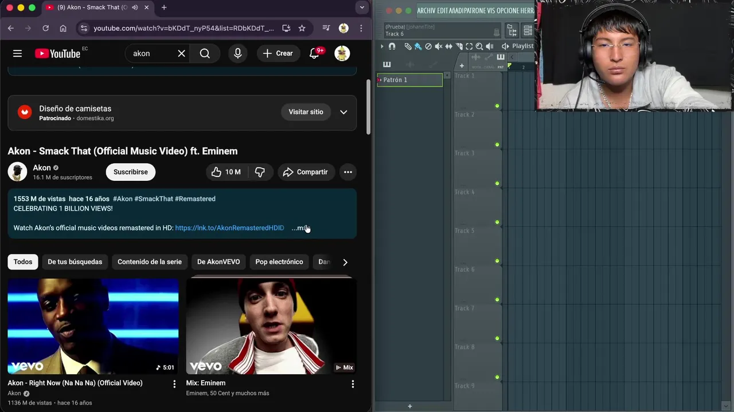Select the Zoom magnifier tool in playlist
This screenshot has width=734, height=412.
479,46
